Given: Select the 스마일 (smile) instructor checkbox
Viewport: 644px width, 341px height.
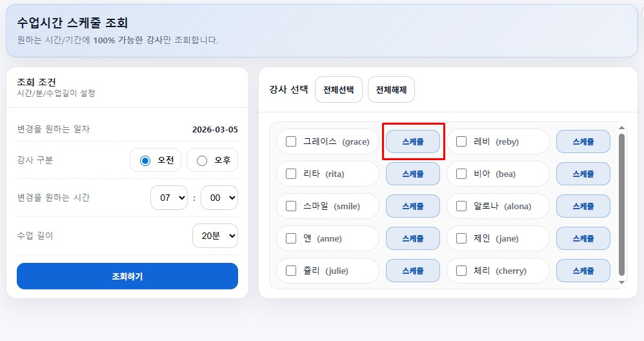Looking at the screenshot, I should (x=291, y=206).
